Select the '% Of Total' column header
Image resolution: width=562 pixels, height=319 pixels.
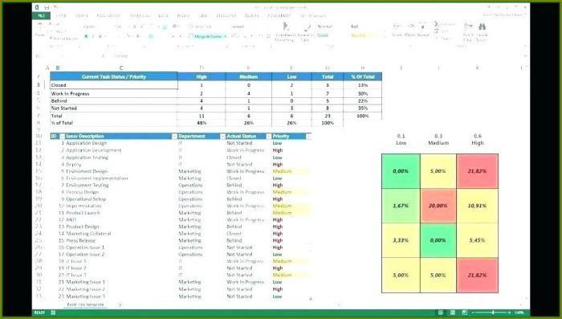click(362, 77)
